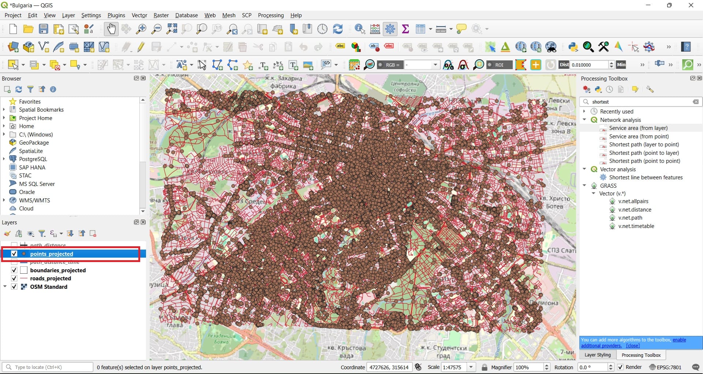Open the Statistical Summary sigma icon
Viewport: 703px width, 374px height.
click(x=405, y=29)
